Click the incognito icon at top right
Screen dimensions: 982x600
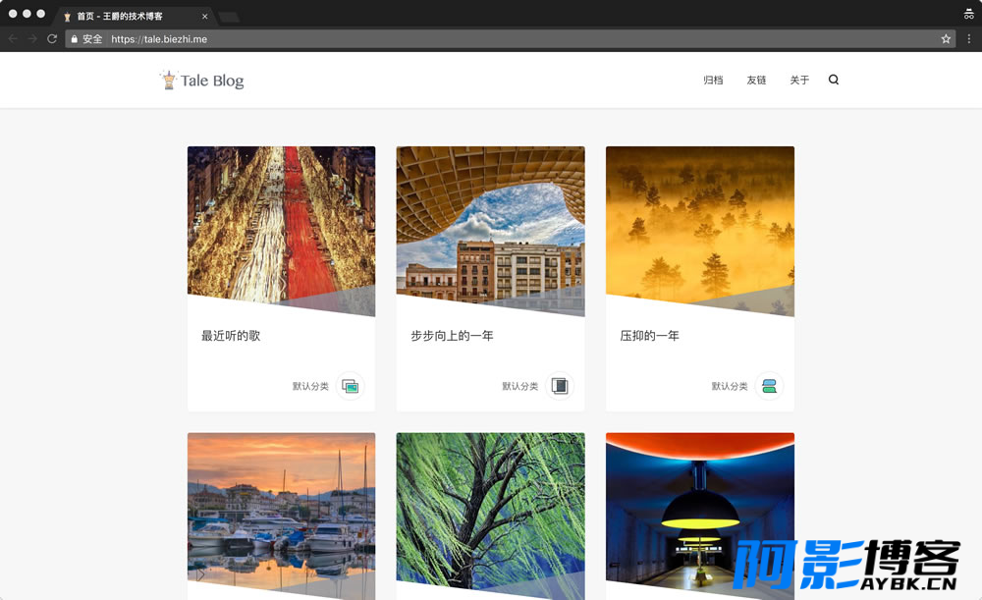coord(969,14)
